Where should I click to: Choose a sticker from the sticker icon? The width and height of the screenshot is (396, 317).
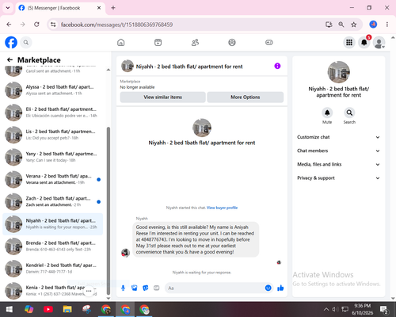pos(146,288)
